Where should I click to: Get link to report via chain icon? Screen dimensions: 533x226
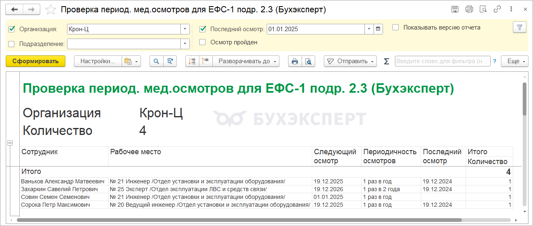pyautogui.click(x=497, y=9)
